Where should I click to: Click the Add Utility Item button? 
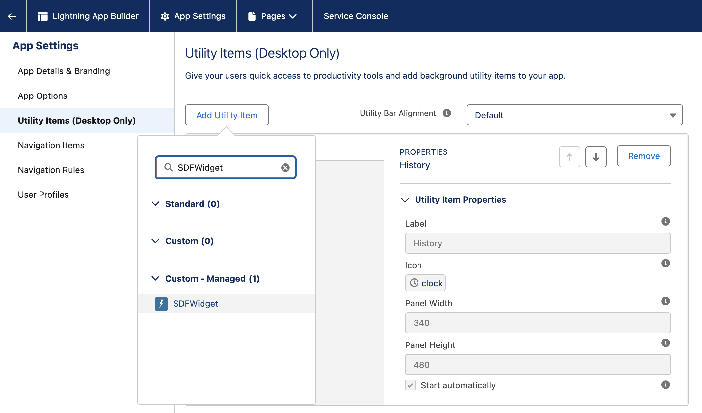[227, 115]
